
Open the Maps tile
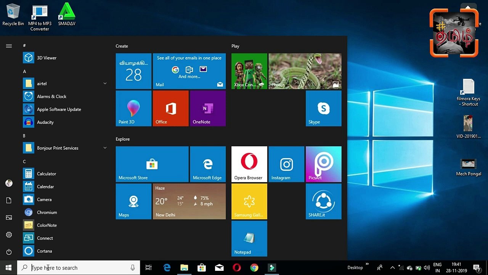(x=133, y=201)
